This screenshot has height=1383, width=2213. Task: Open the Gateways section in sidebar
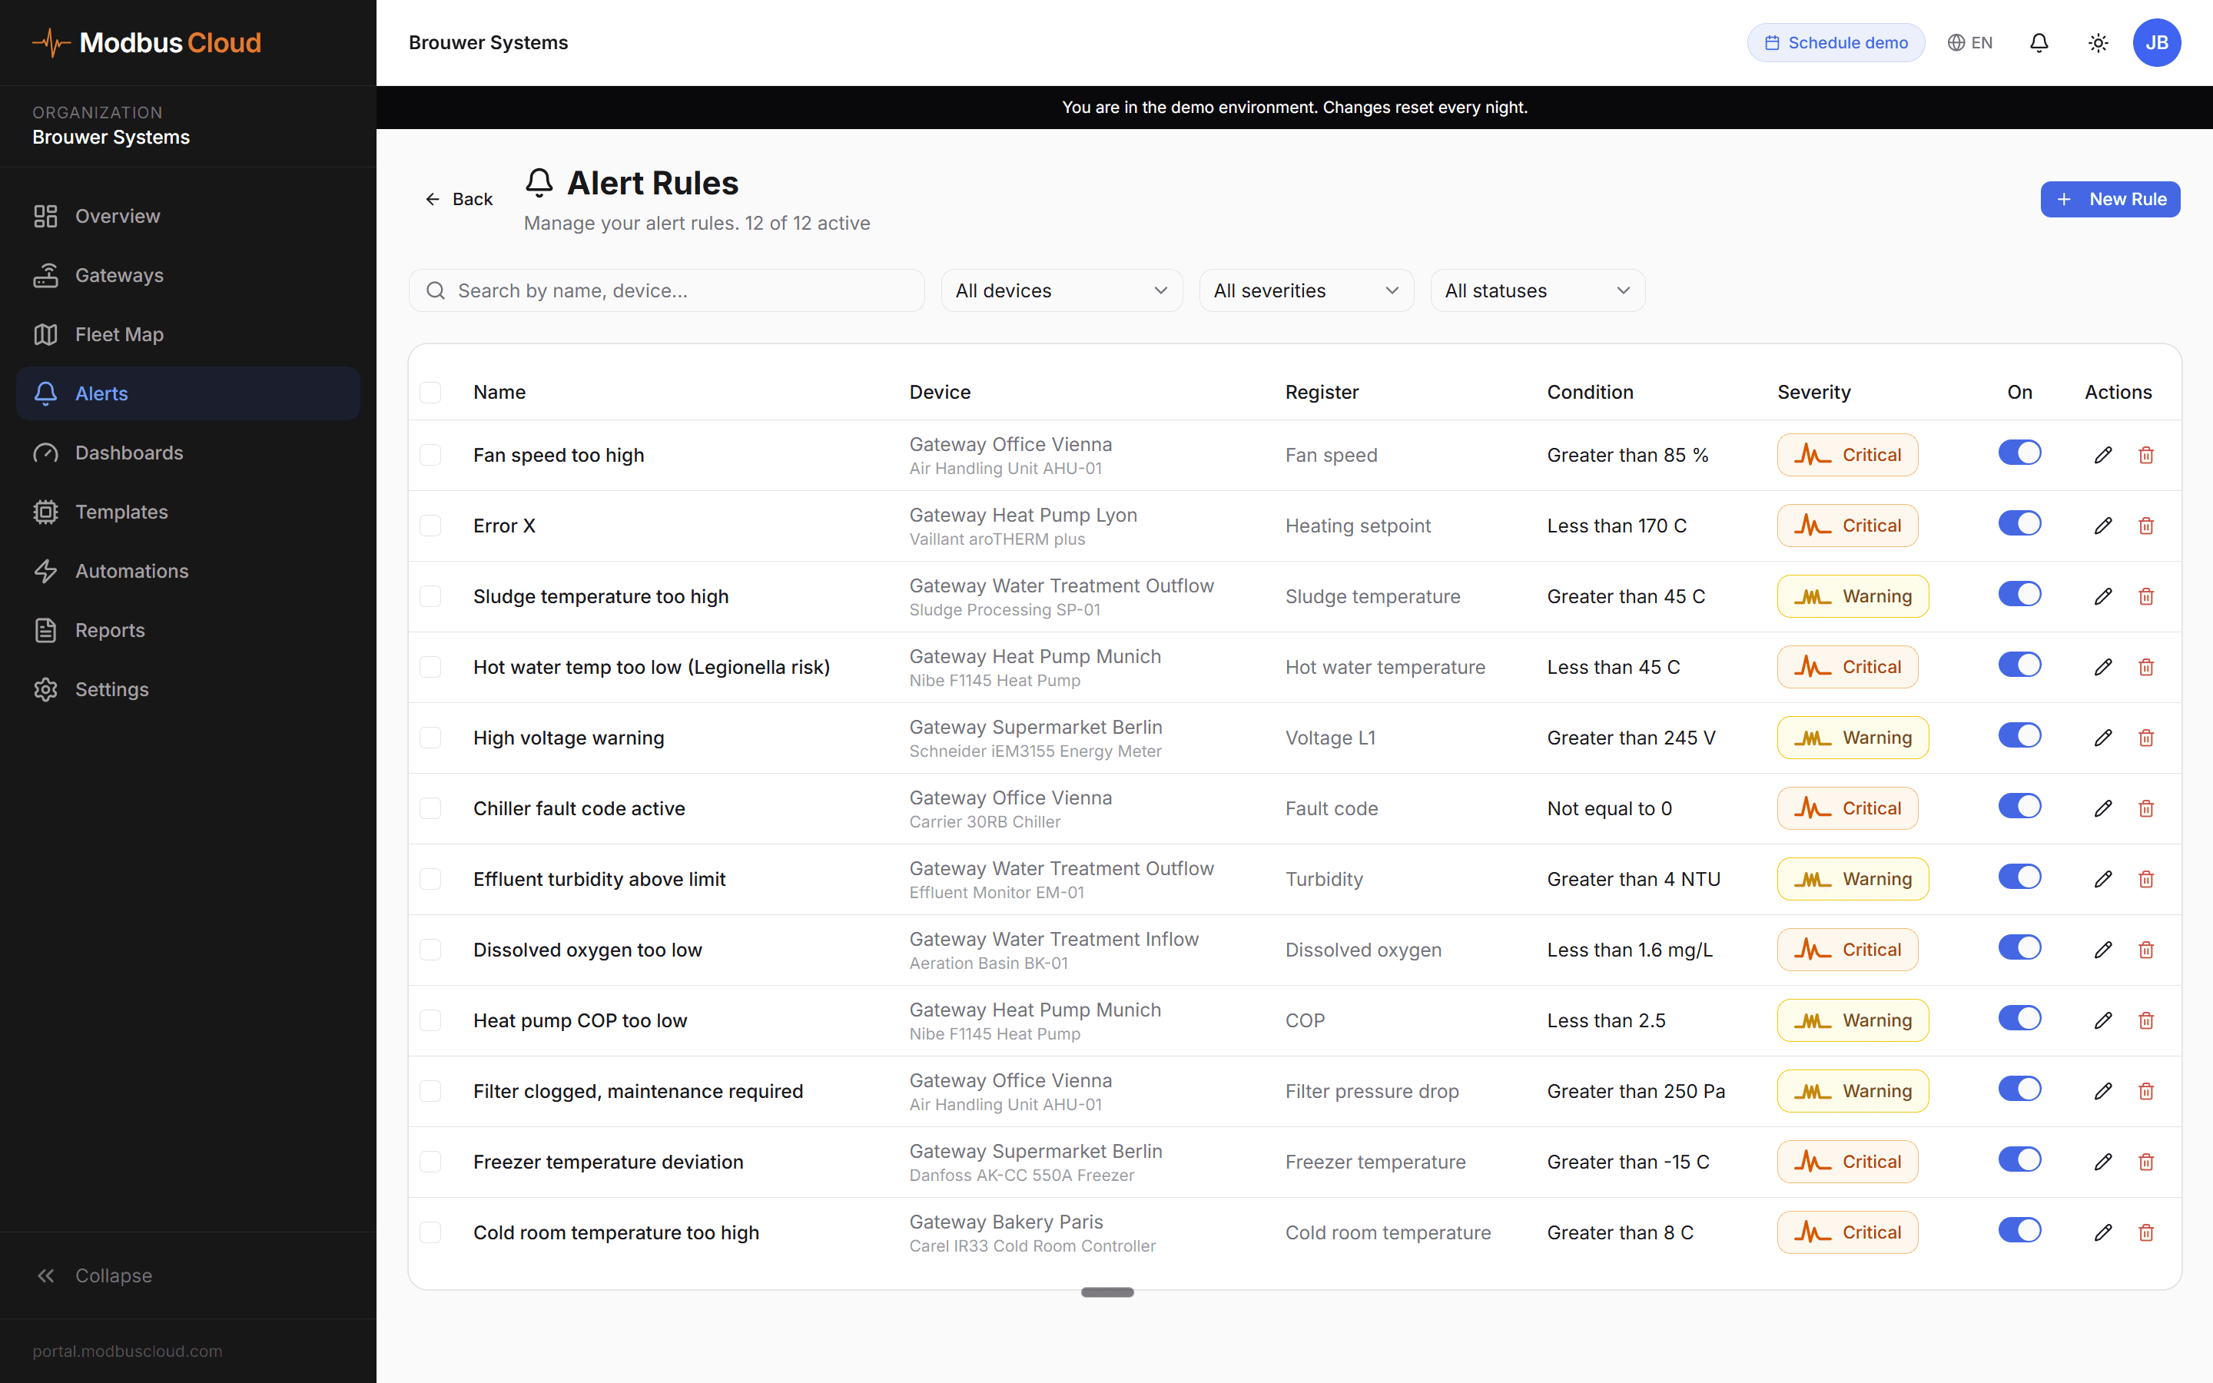point(119,274)
